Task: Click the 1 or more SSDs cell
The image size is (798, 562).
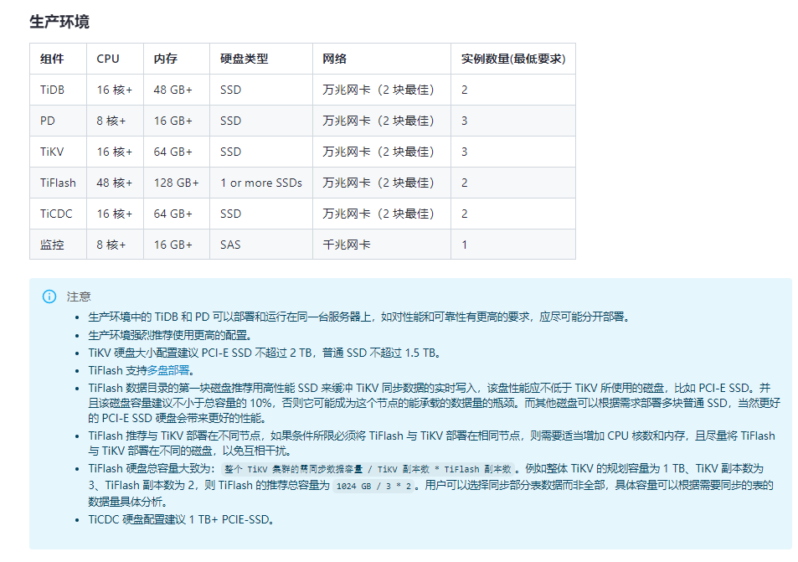Action: [x=261, y=183]
